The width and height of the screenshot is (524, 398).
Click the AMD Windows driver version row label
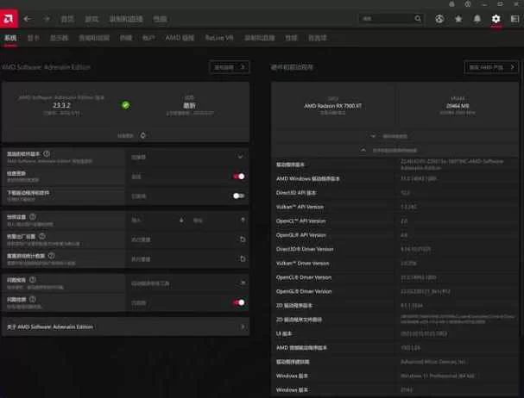tap(308, 179)
